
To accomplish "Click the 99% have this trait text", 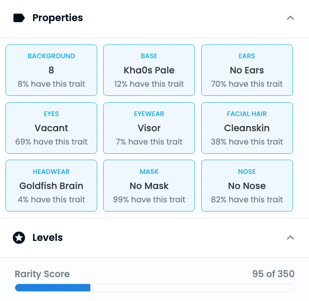I will point(149,200).
